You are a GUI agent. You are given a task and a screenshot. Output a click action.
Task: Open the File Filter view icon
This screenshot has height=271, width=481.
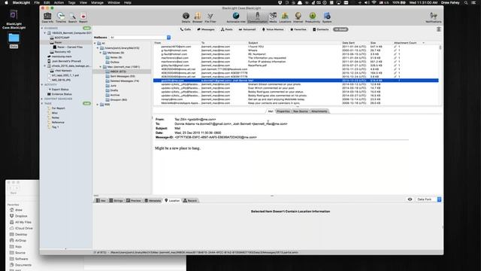pyautogui.click(x=210, y=17)
